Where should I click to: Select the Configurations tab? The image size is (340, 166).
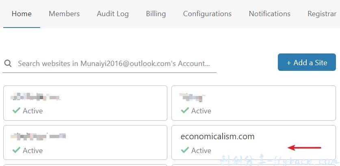(x=207, y=14)
